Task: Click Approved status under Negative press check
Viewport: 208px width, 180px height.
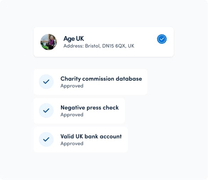Action: 72,115
